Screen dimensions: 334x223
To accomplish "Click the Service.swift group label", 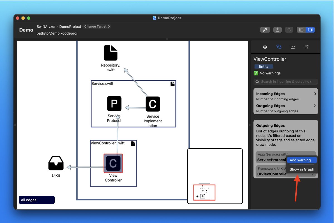I will tap(102, 83).
